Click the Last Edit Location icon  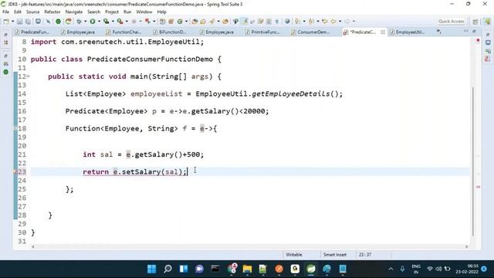(325, 22)
